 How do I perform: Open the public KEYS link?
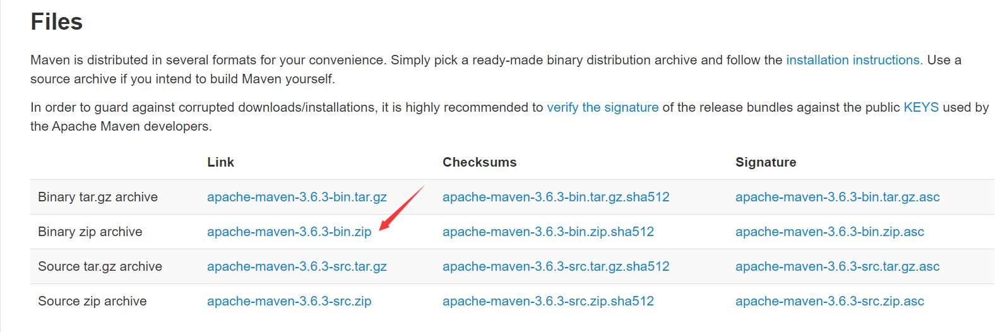pyautogui.click(x=921, y=107)
